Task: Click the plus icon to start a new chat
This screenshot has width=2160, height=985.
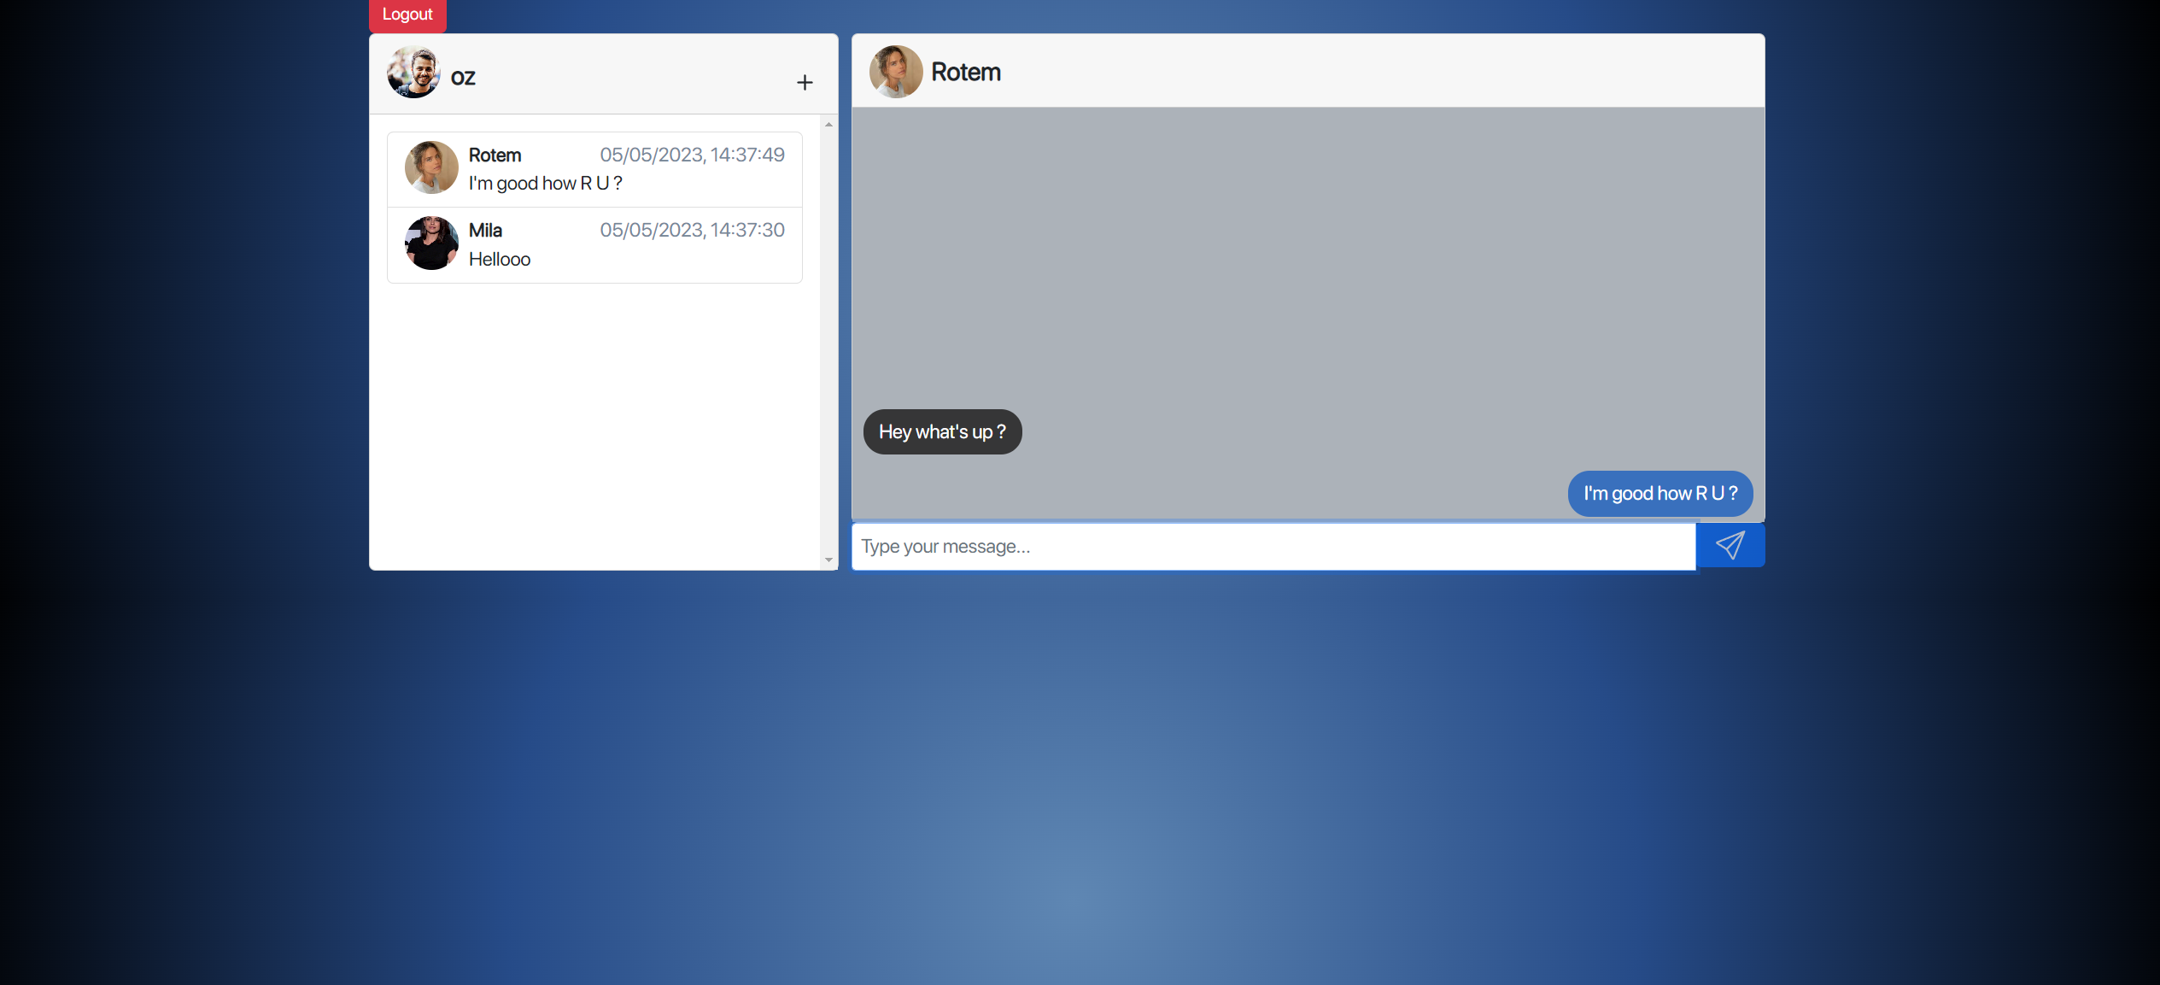Action: [804, 82]
